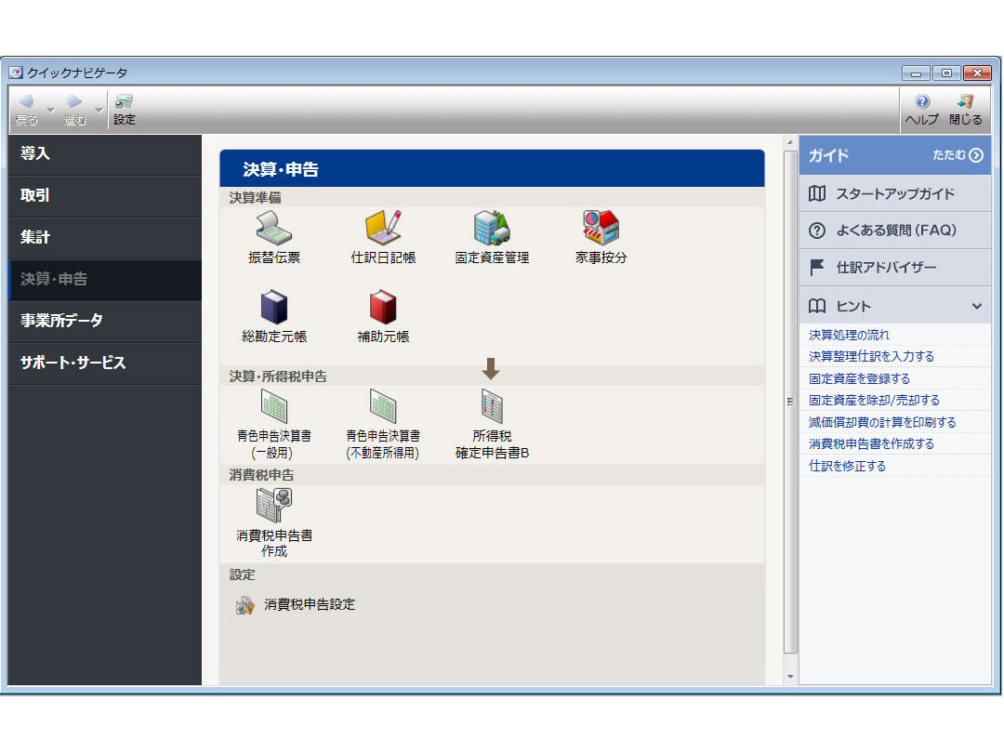This screenshot has width=1004, height=753.
Task: Click the 戻る back toolbar button
Action: pos(27,110)
